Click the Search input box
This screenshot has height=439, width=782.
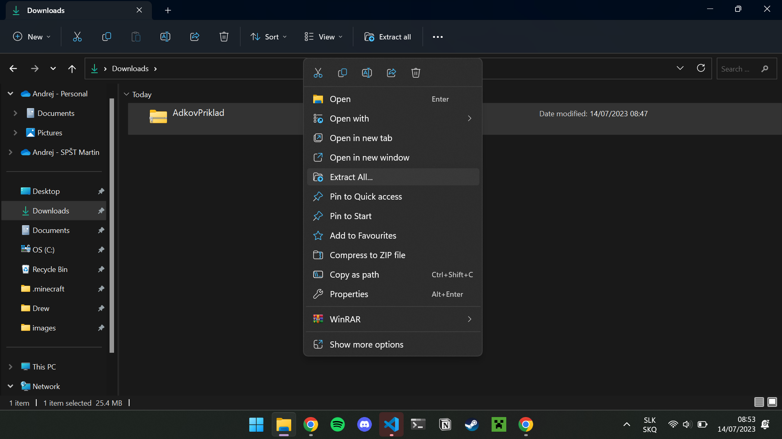[x=747, y=69]
